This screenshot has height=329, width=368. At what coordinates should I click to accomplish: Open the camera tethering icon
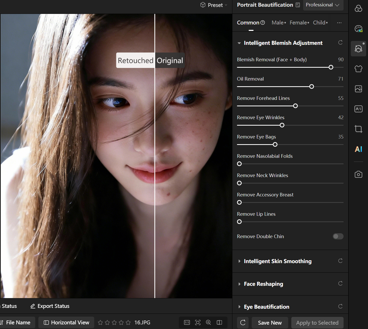tap(358, 174)
